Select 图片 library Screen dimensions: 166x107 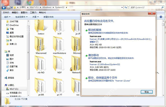[10, 59]
